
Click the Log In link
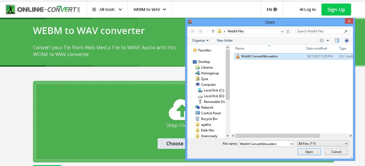[x=307, y=9]
